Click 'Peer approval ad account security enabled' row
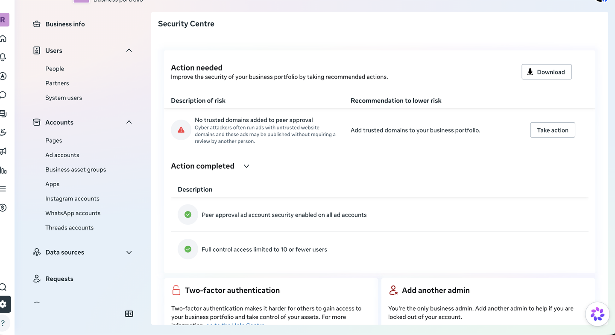 point(379,215)
